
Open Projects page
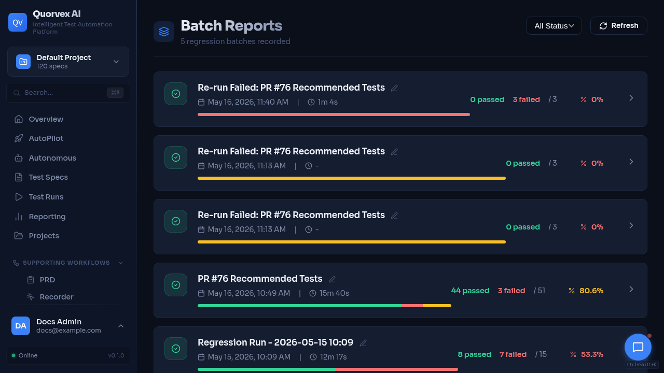coord(68,236)
